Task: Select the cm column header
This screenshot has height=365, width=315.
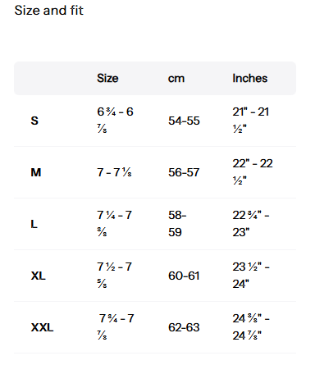Action: click(x=176, y=79)
